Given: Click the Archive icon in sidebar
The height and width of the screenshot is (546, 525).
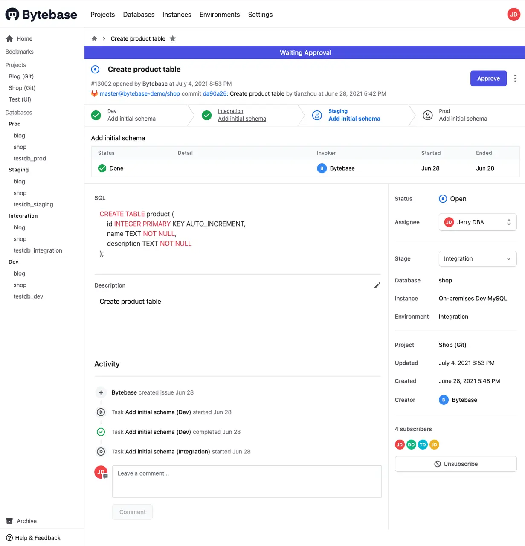Looking at the screenshot, I should 9,521.
